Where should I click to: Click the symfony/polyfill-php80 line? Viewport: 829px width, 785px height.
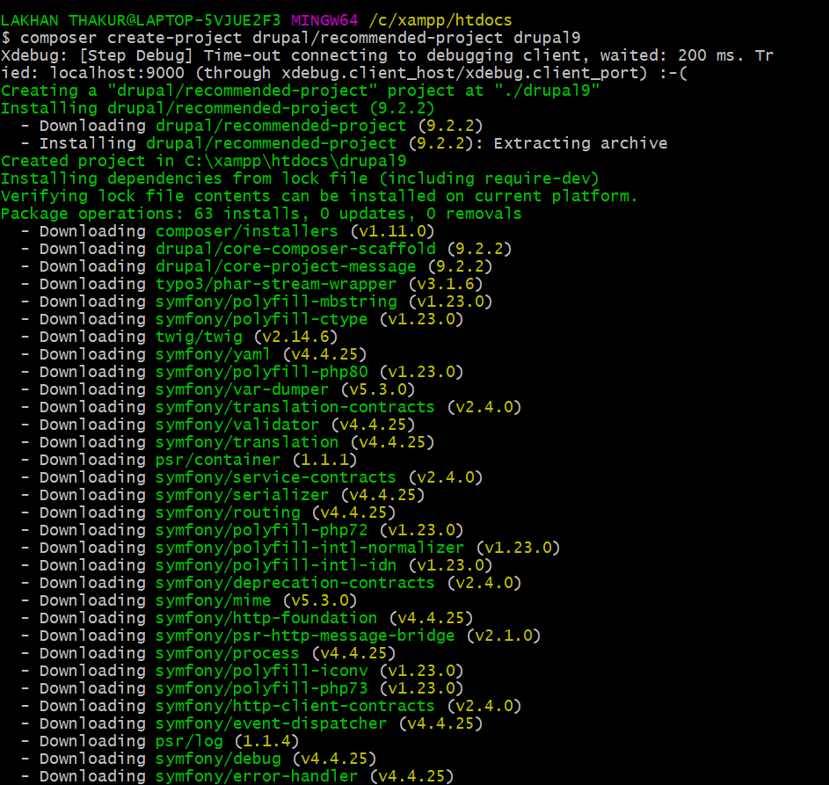[x=242, y=372]
